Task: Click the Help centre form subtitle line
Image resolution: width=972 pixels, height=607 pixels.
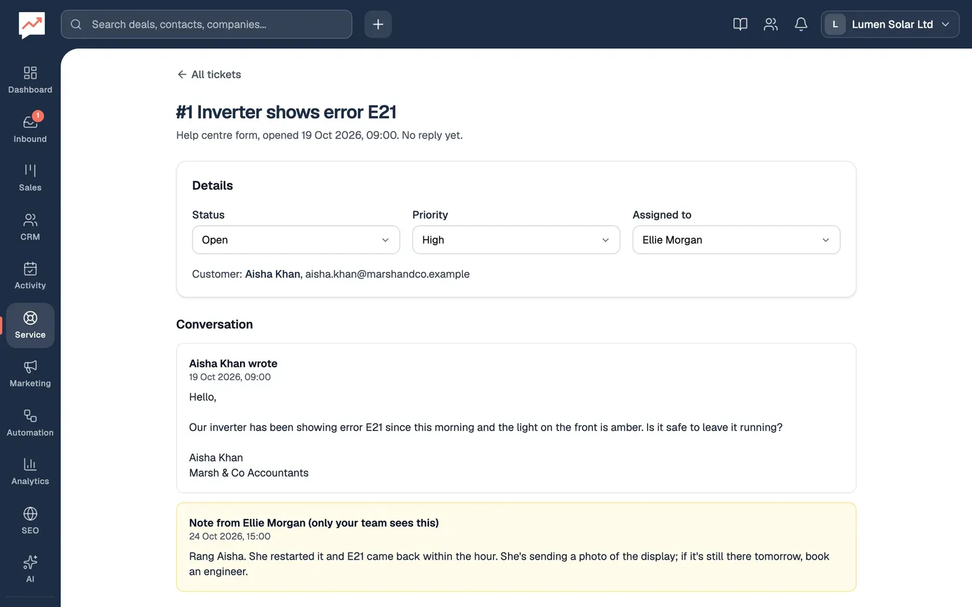Action: click(320, 135)
